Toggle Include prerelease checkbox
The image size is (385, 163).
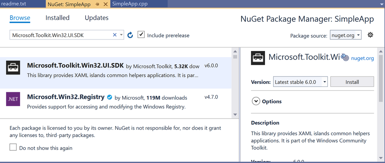(x=141, y=35)
